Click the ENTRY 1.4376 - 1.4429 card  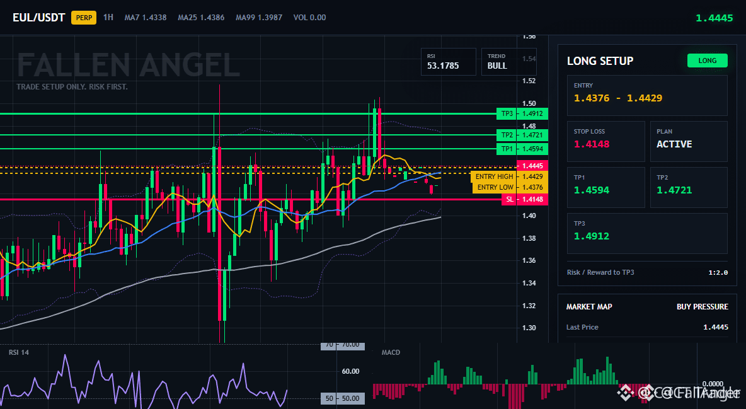pos(647,95)
